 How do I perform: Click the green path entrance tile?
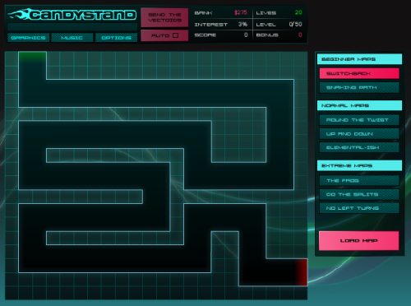tap(32, 58)
